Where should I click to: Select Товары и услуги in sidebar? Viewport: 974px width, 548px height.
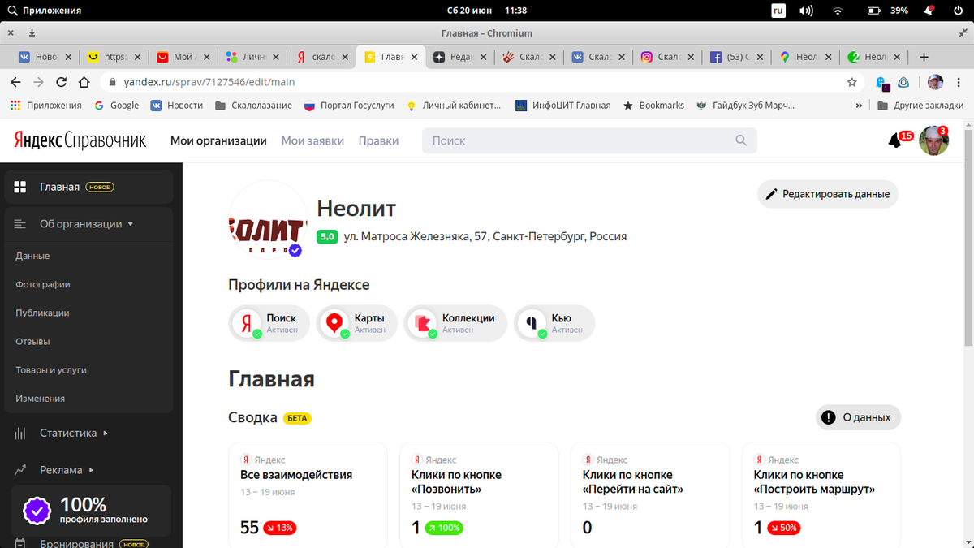(x=51, y=369)
